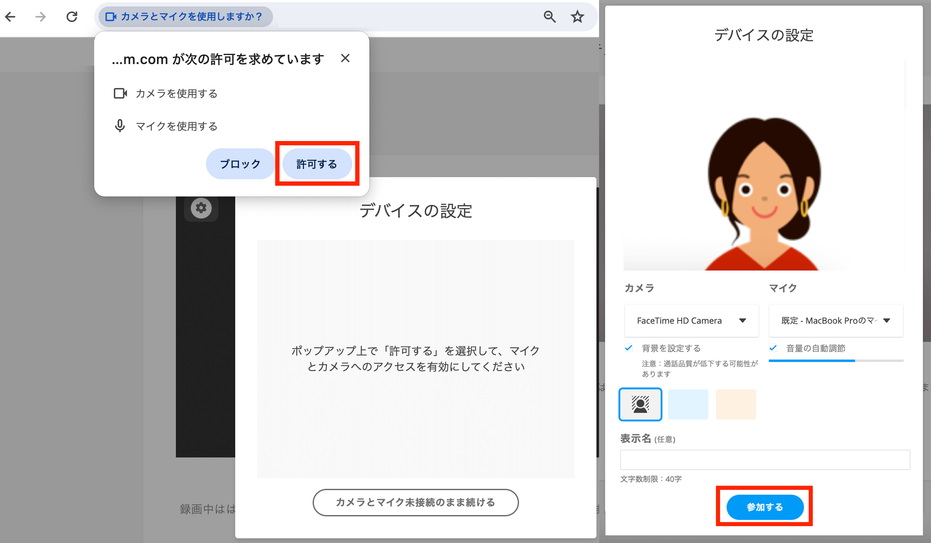Image resolution: width=931 pixels, height=543 pixels.
Task: Uncheck 背景を設定する under the camera settings
Action: (x=629, y=348)
